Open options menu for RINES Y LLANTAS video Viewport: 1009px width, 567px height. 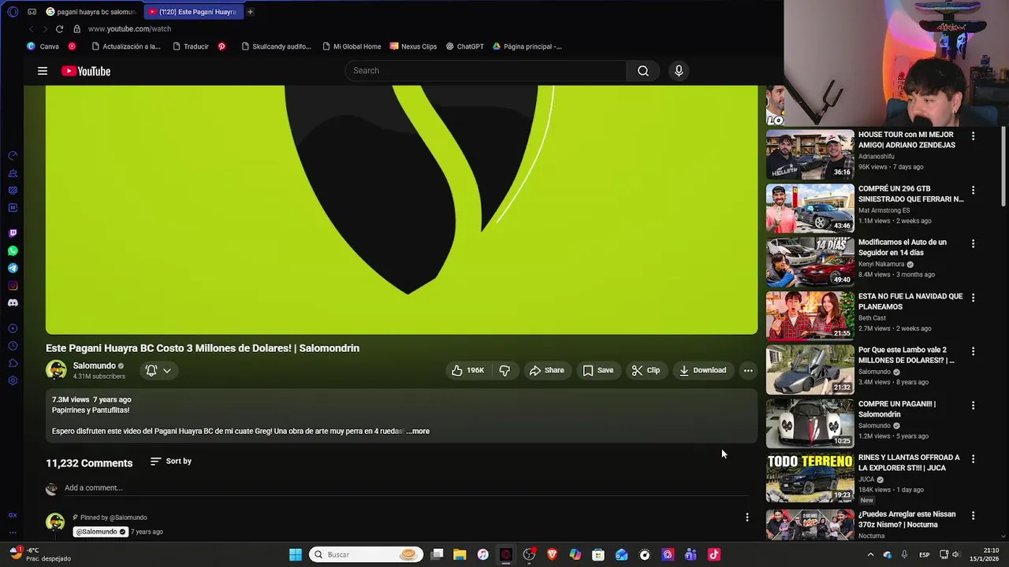click(973, 459)
